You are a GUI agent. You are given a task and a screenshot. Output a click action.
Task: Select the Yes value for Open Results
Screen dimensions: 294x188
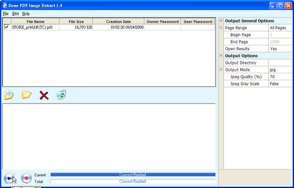coord(280,49)
